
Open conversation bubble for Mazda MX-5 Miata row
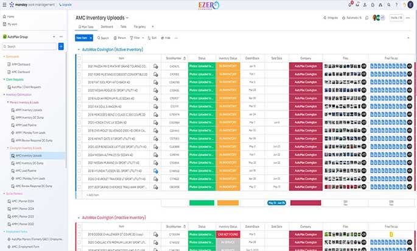156,66
